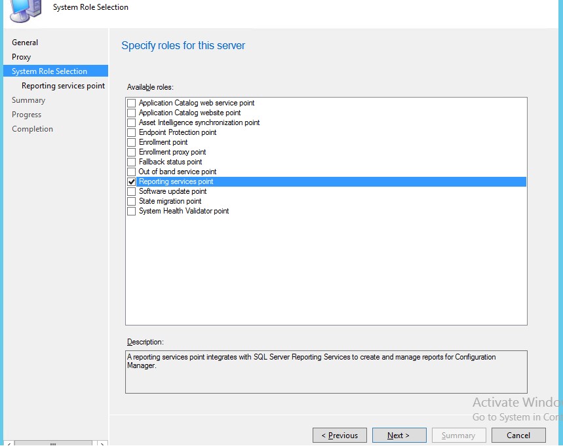The height and width of the screenshot is (446, 563).
Task: Go back with Previous button
Action: point(339,436)
